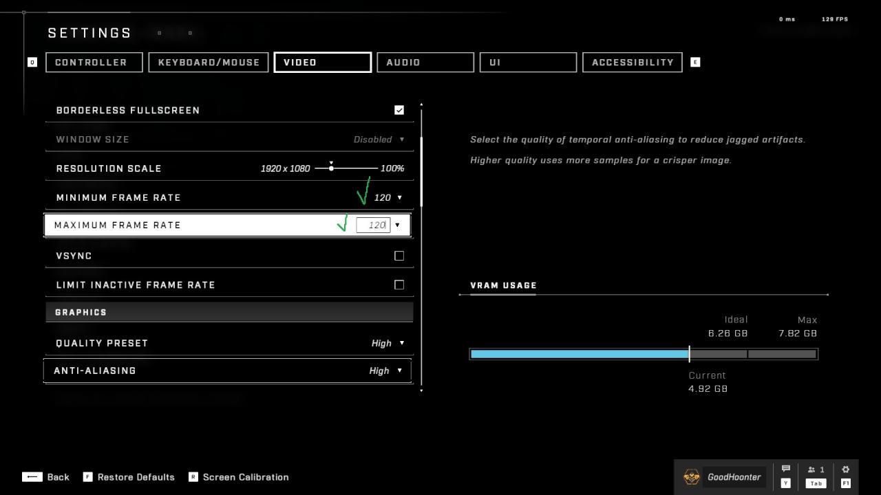Check the Limit Inactive Frame Rate box

[x=399, y=285]
